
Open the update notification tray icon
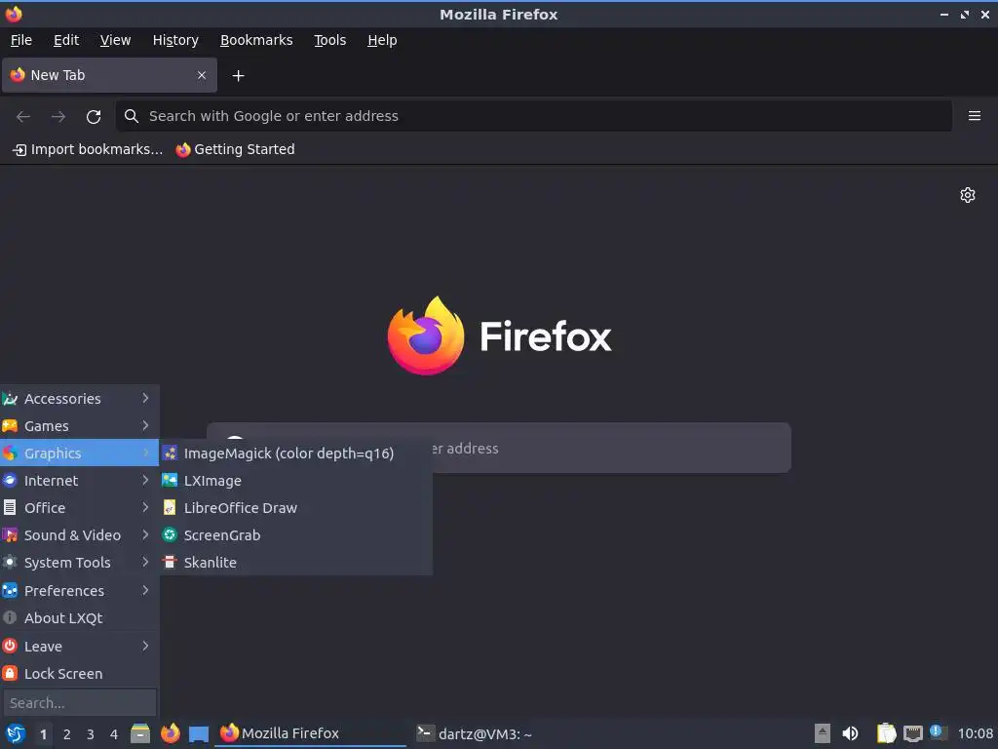click(x=939, y=732)
